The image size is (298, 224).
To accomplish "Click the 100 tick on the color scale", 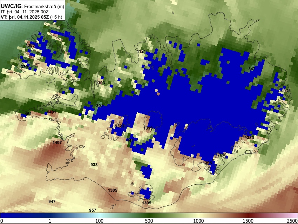I will (x=100, y=221).
